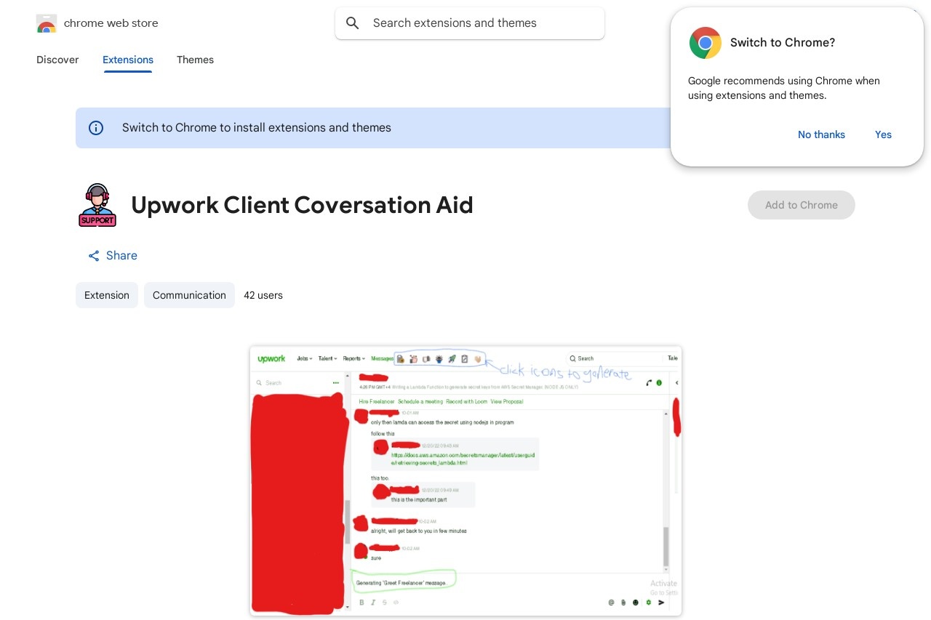Click the 'Switch to Chrome?' popup heading
Screen dimensions: 931x620
point(783,43)
